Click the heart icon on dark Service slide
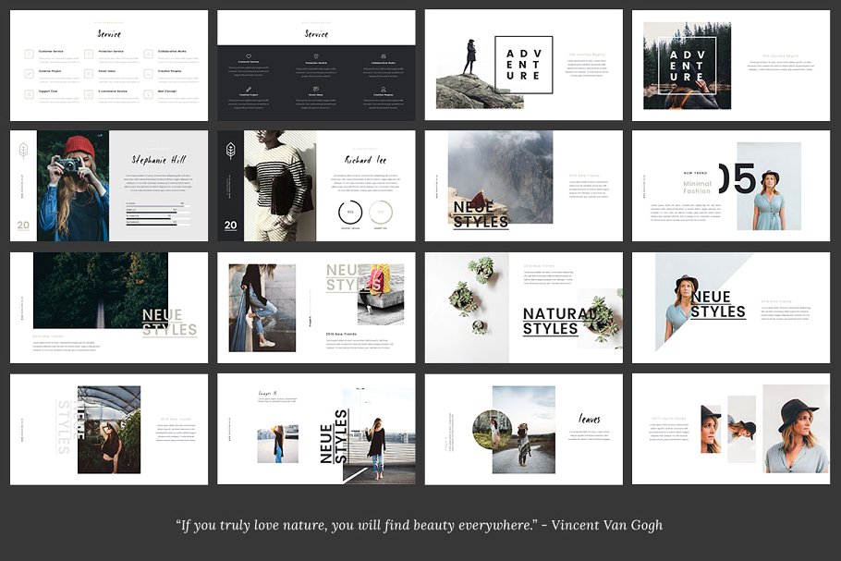 pos(249,55)
